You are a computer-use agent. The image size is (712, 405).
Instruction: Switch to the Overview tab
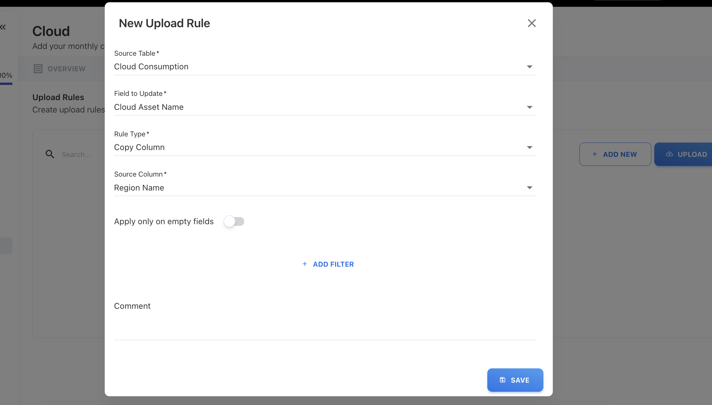click(x=66, y=69)
